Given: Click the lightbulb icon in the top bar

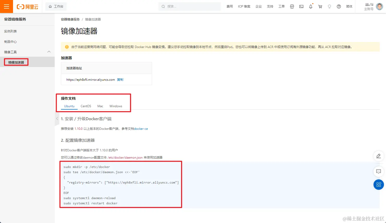Looking at the screenshot, I should pos(329,6).
